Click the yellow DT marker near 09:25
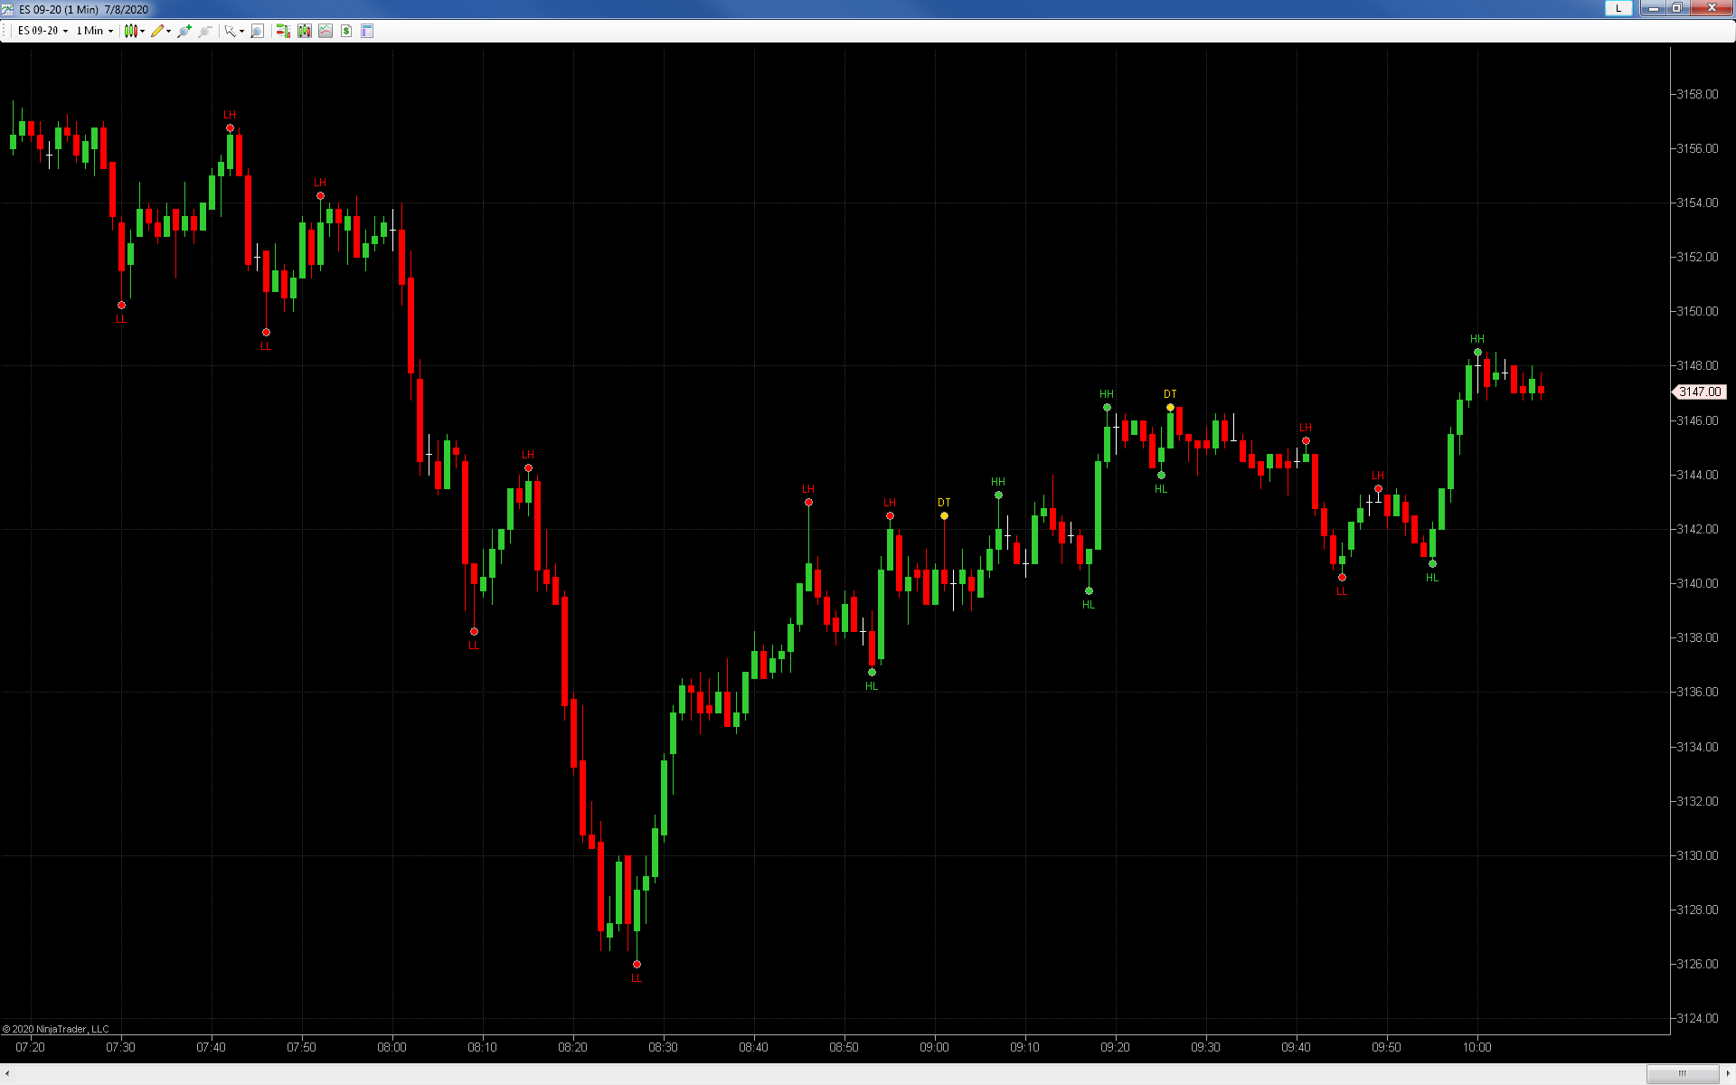The width and height of the screenshot is (1736, 1085). [1170, 408]
